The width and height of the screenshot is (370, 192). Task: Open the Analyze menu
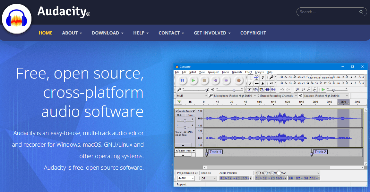point(259,72)
